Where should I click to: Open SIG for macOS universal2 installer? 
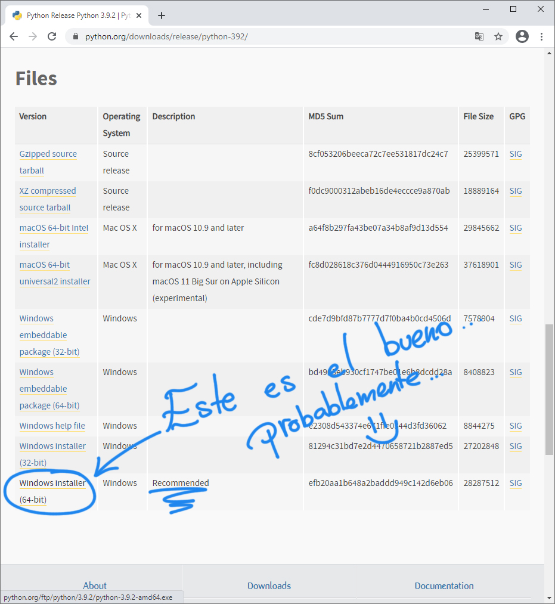tap(516, 265)
